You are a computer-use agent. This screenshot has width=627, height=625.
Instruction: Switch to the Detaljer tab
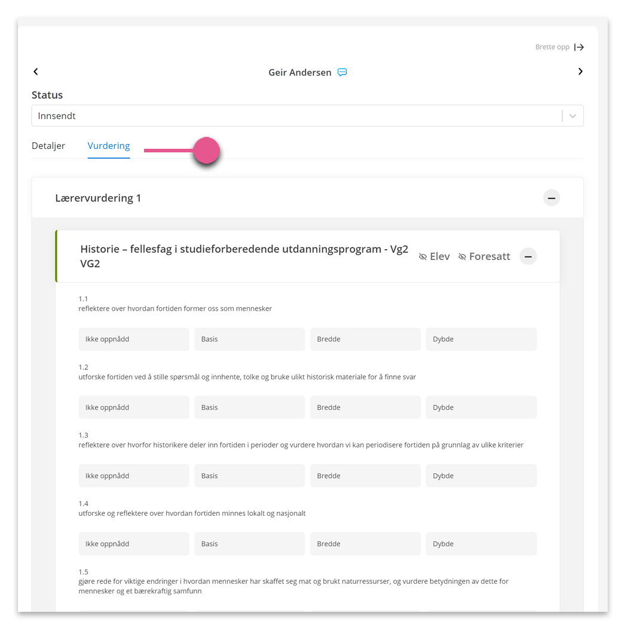point(48,146)
